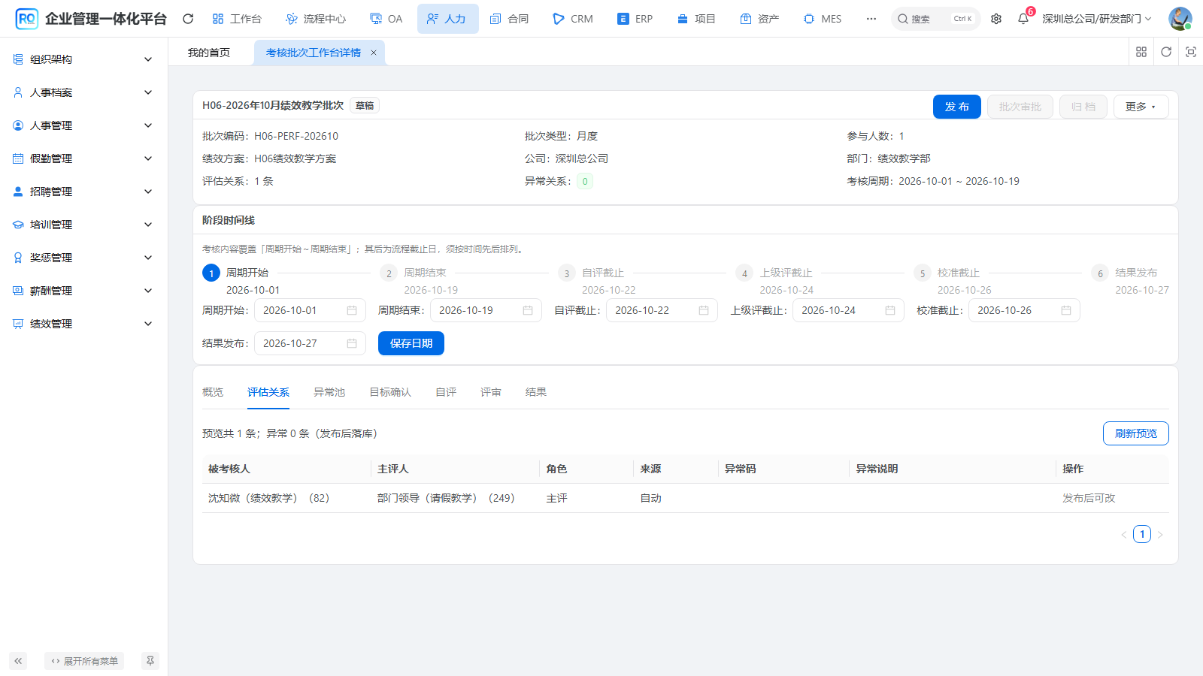Image resolution: width=1203 pixels, height=676 pixels.
Task: Click the tab grid layout icon
Action: [1141, 52]
